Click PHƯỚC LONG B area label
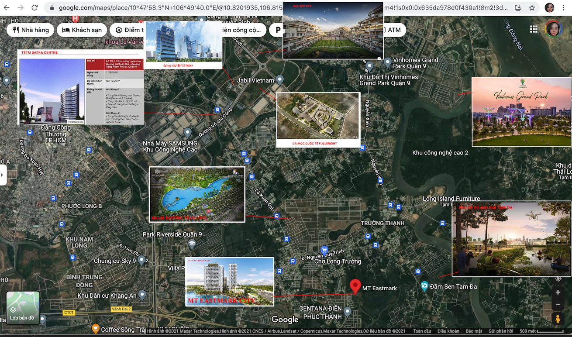Screen dimensions: 572x337 tap(81, 206)
